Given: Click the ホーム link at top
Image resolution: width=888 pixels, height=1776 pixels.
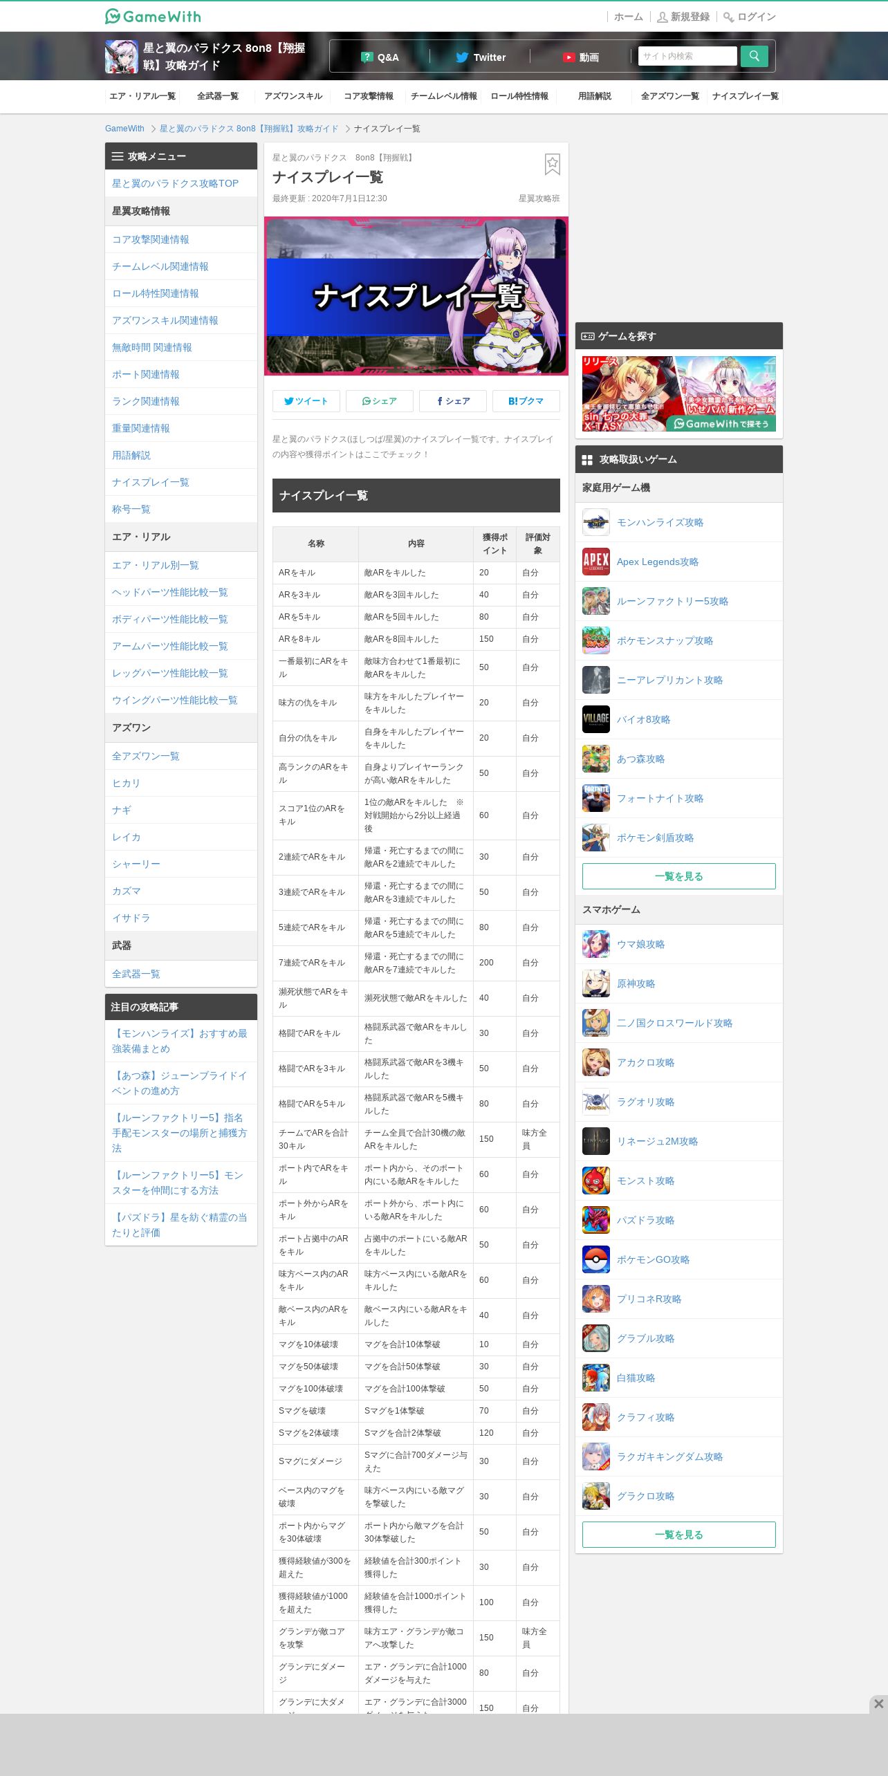Looking at the screenshot, I should (628, 17).
